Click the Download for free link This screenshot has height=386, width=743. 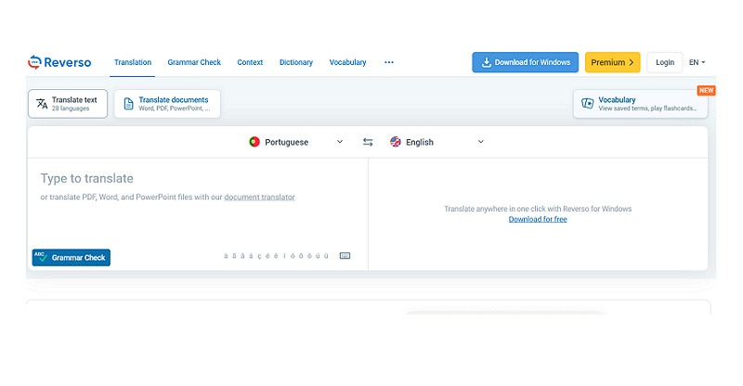click(x=538, y=219)
